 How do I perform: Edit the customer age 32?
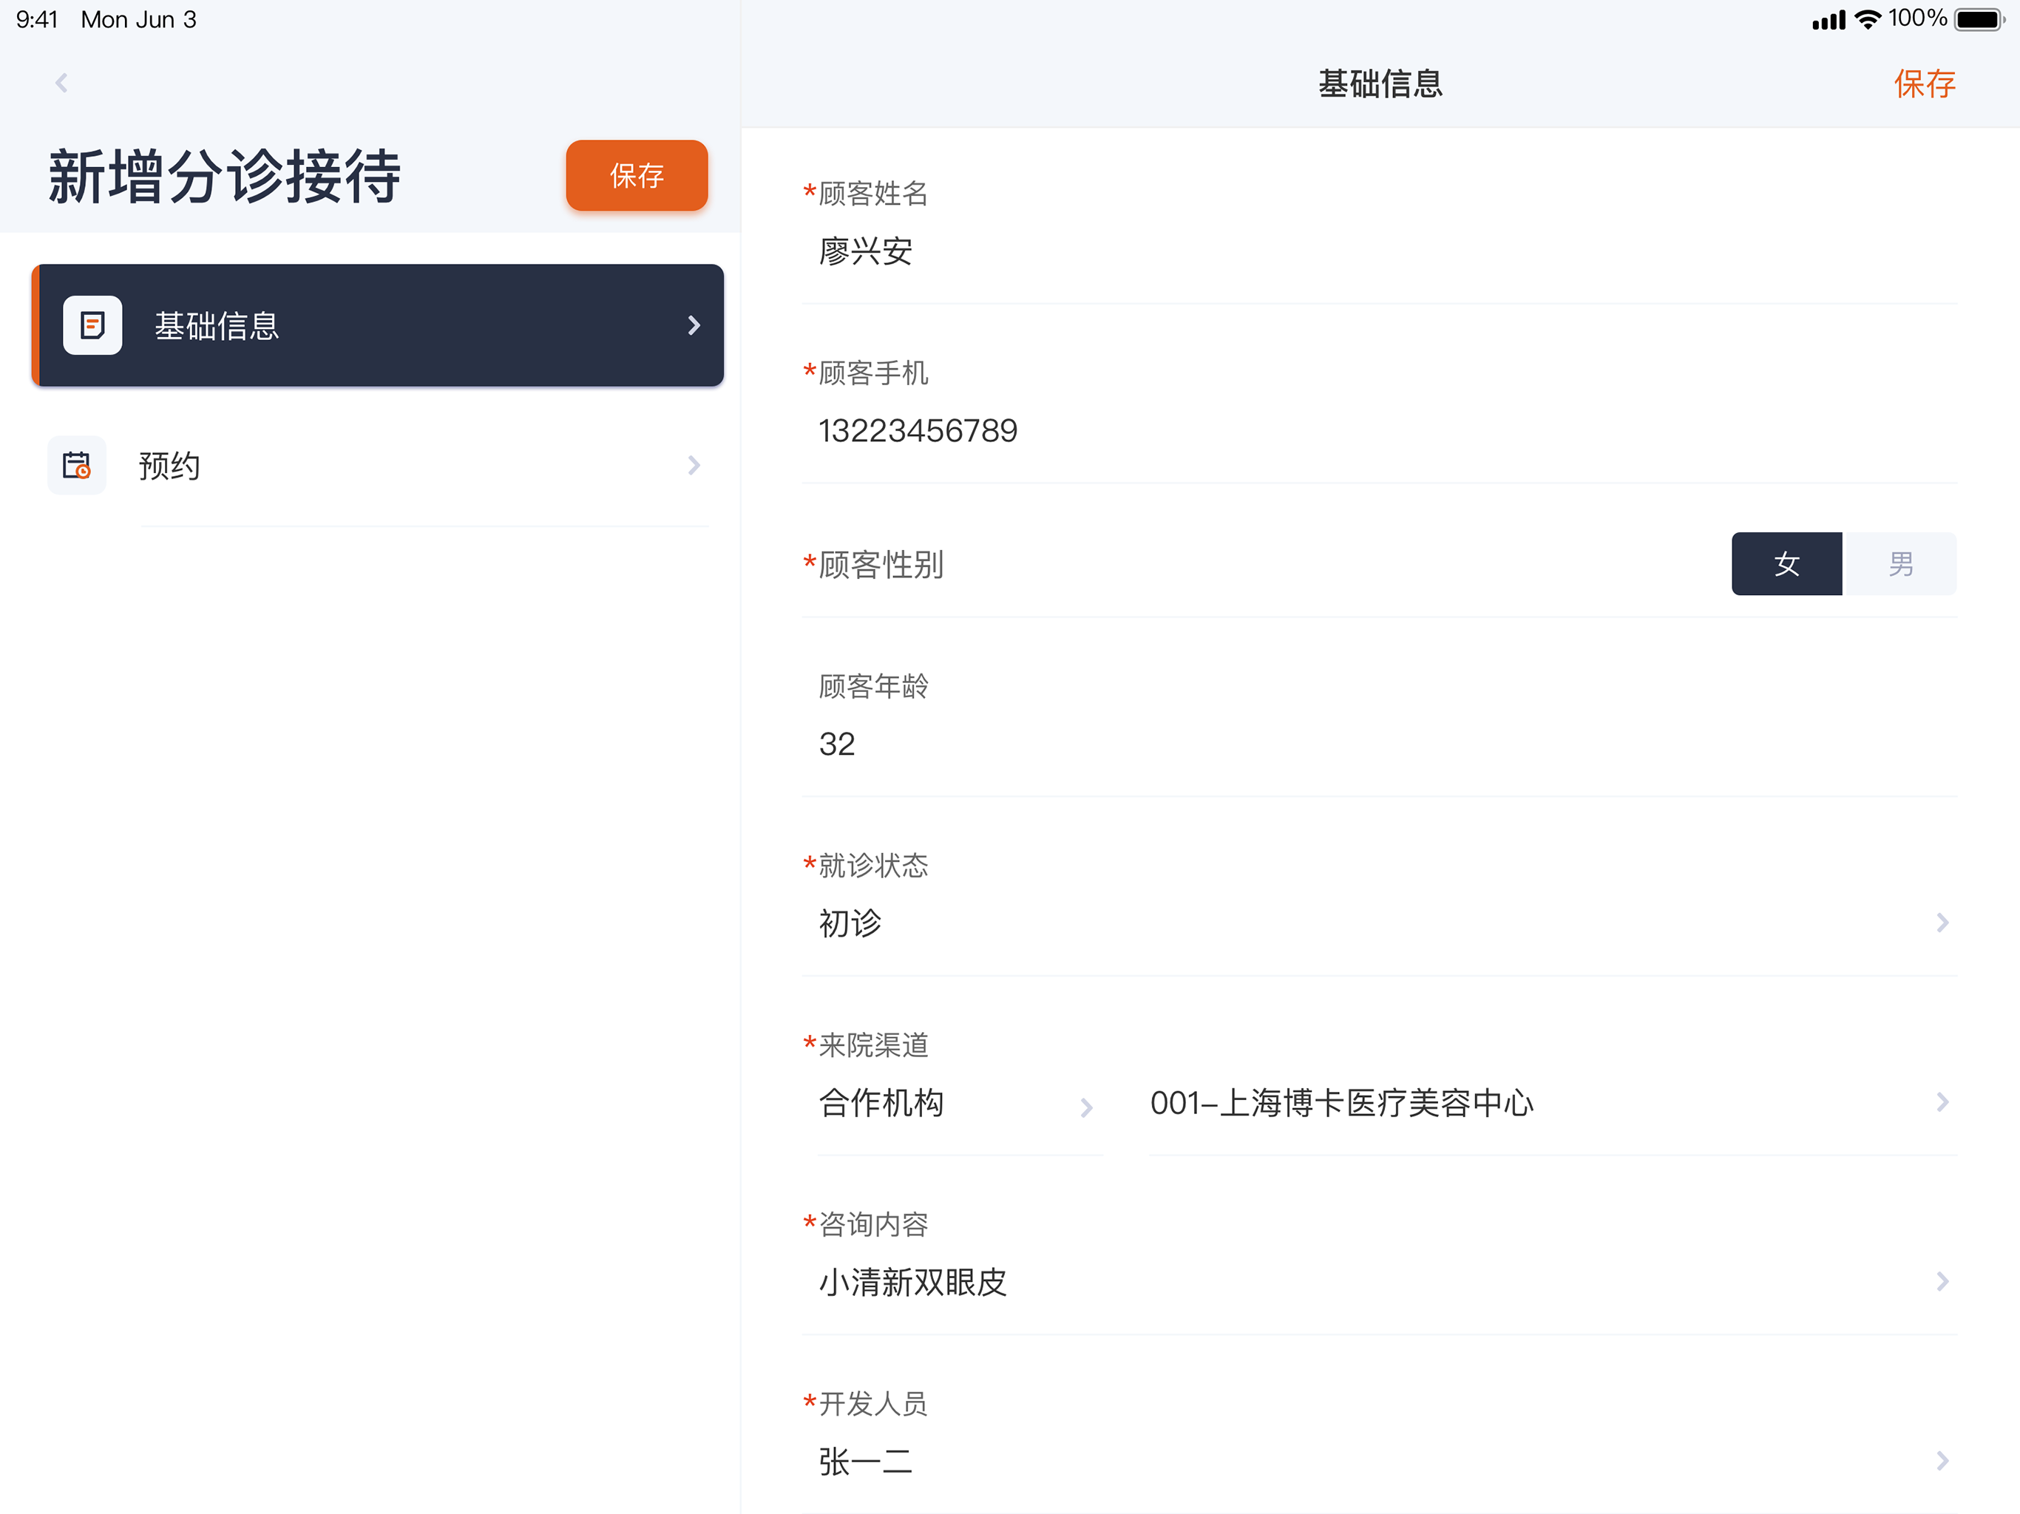click(x=836, y=744)
